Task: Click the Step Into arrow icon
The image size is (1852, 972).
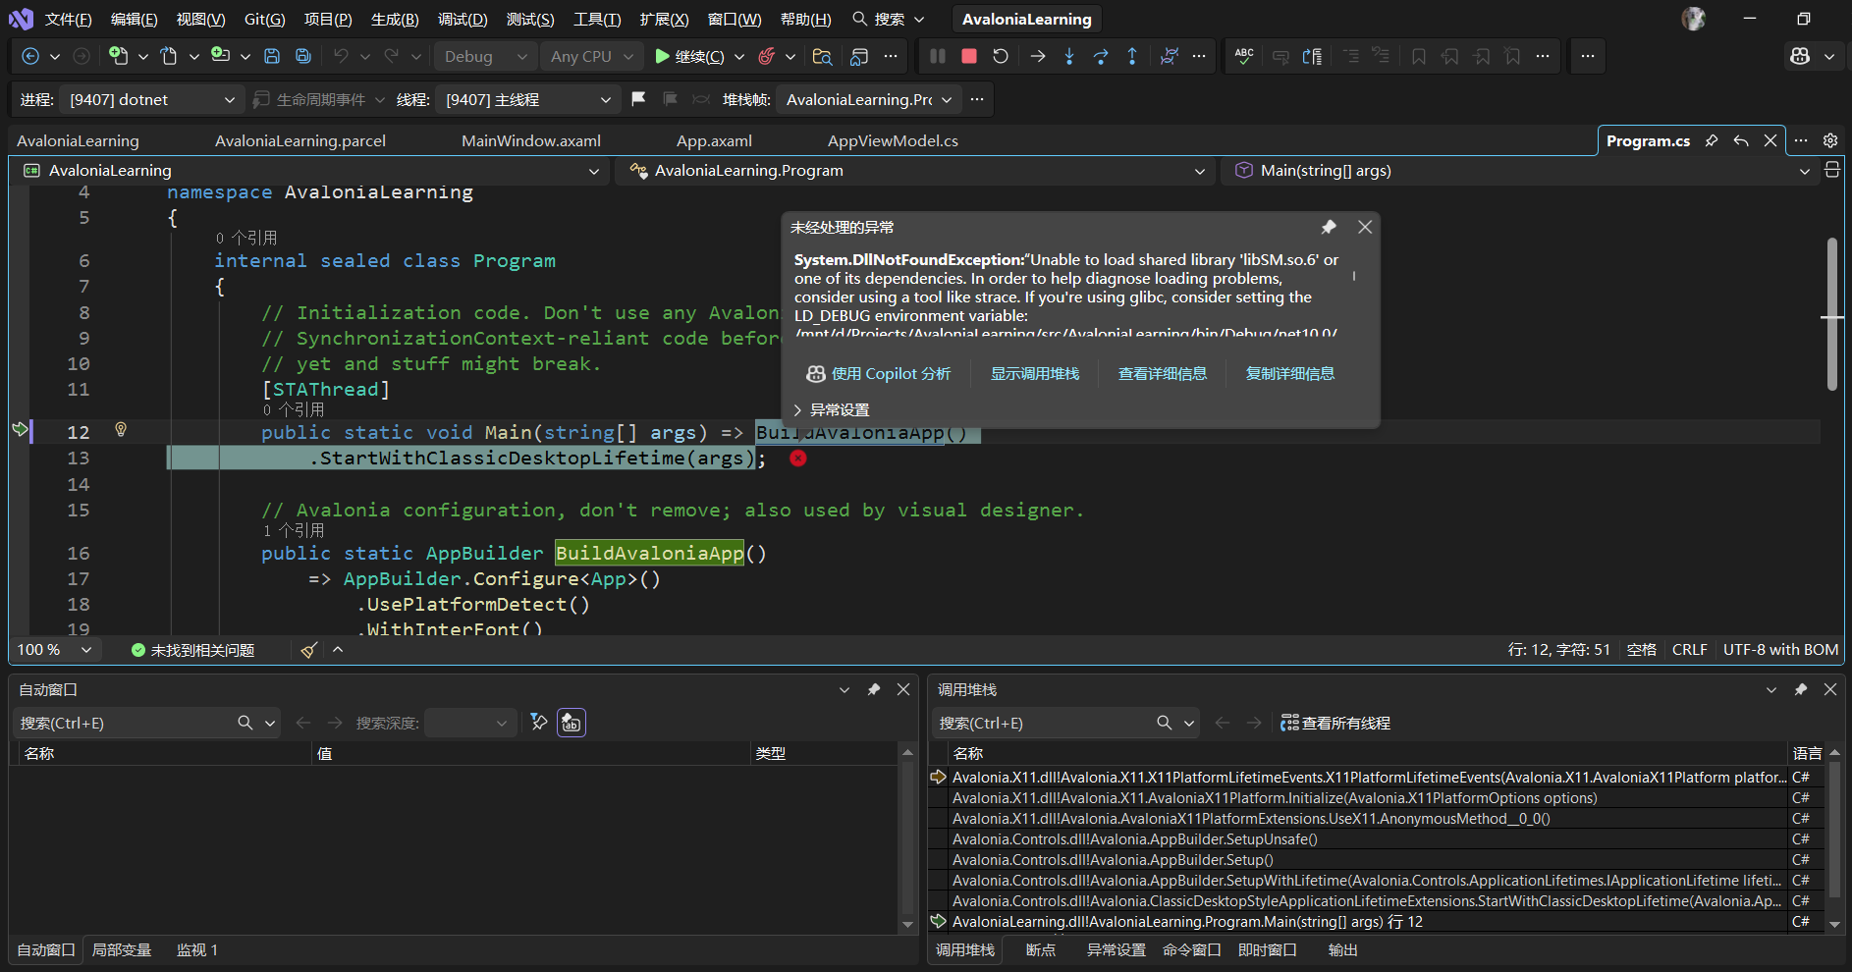Action: [1069, 57]
